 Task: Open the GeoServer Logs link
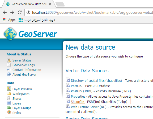tap(24, 65)
